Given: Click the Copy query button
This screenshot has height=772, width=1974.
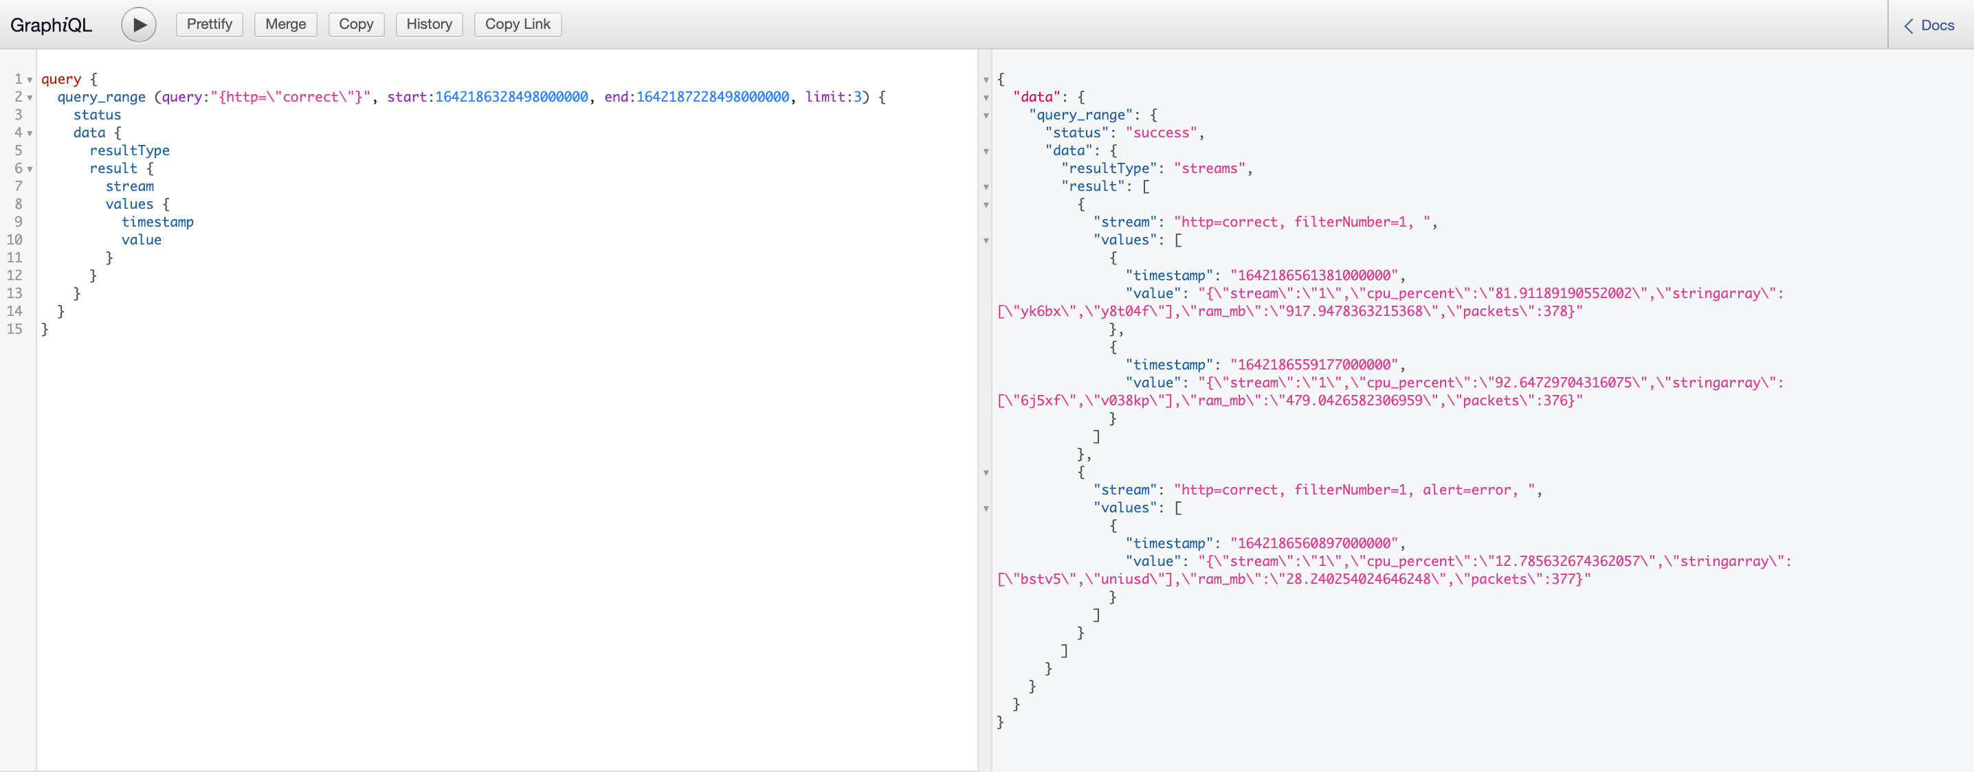Looking at the screenshot, I should click(x=355, y=25).
